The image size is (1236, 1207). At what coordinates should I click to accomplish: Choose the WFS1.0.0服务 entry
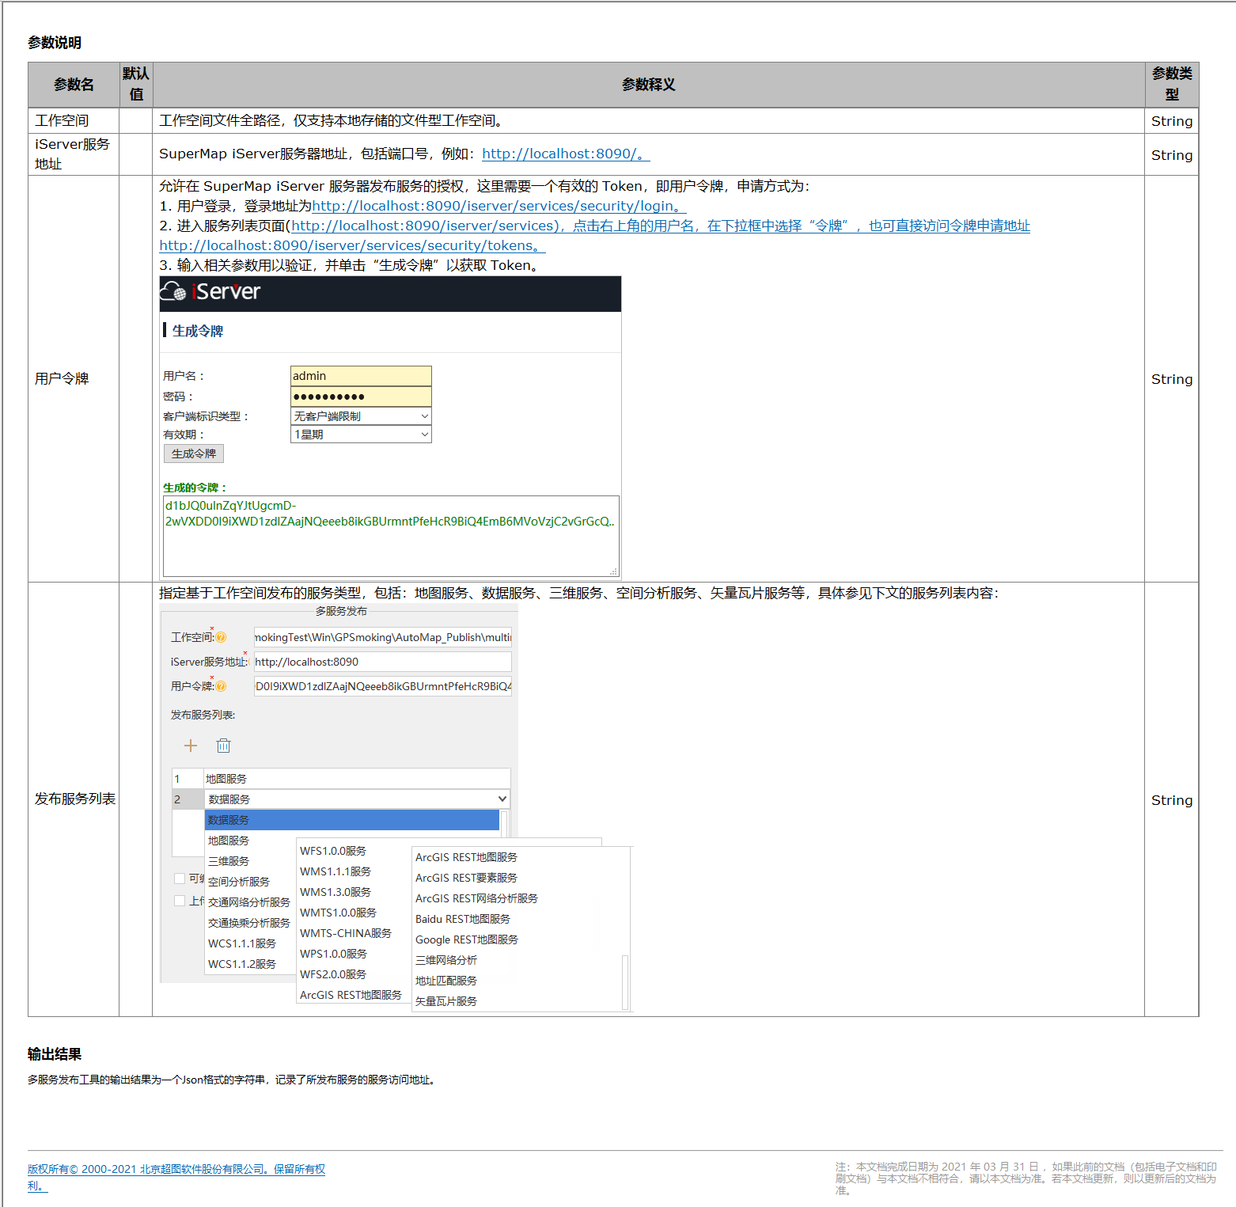click(333, 851)
